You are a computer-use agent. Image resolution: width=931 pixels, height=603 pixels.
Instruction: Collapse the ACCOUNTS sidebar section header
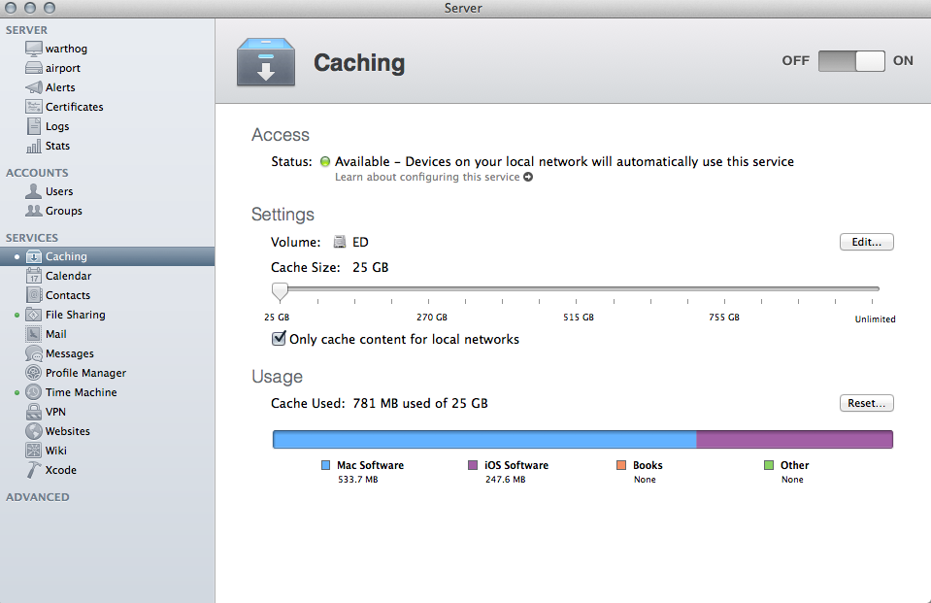[37, 173]
